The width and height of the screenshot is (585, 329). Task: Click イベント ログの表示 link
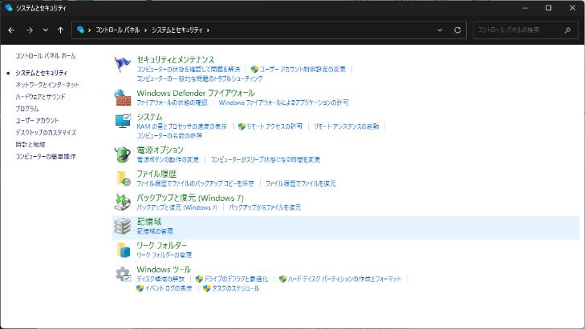click(x=169, y=288)
